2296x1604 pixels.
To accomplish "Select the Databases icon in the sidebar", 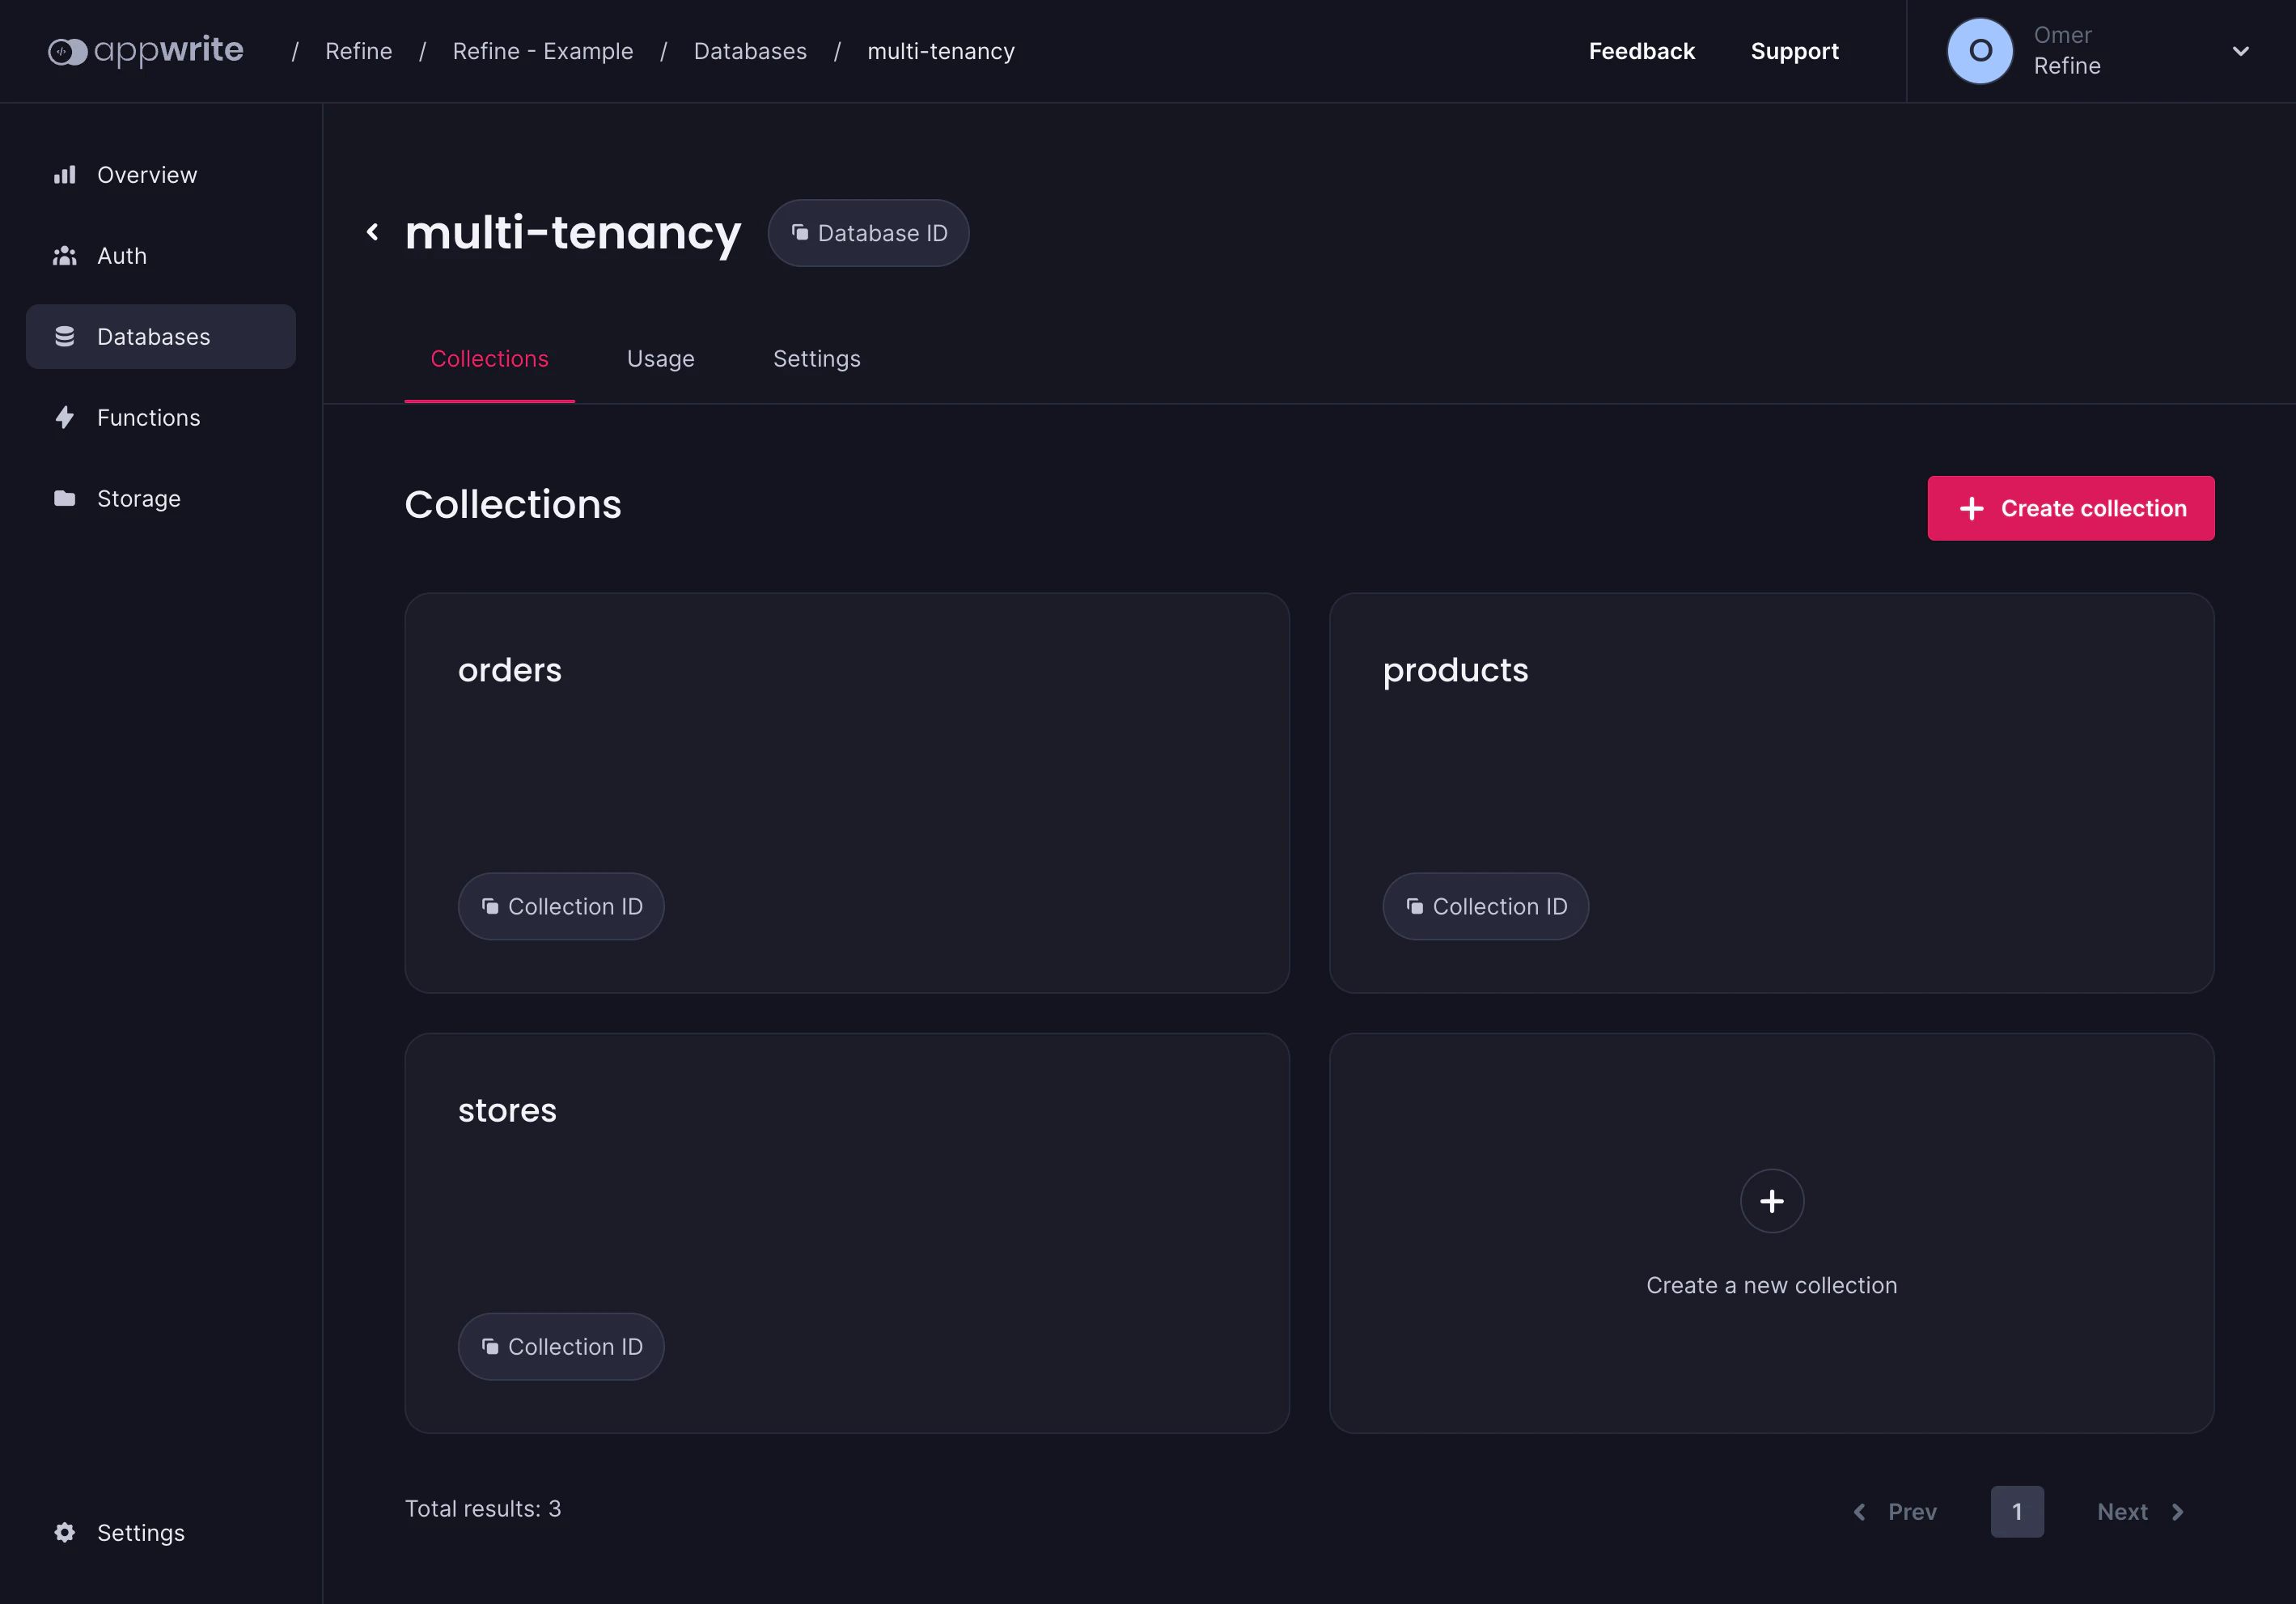I will coord(65,336).
